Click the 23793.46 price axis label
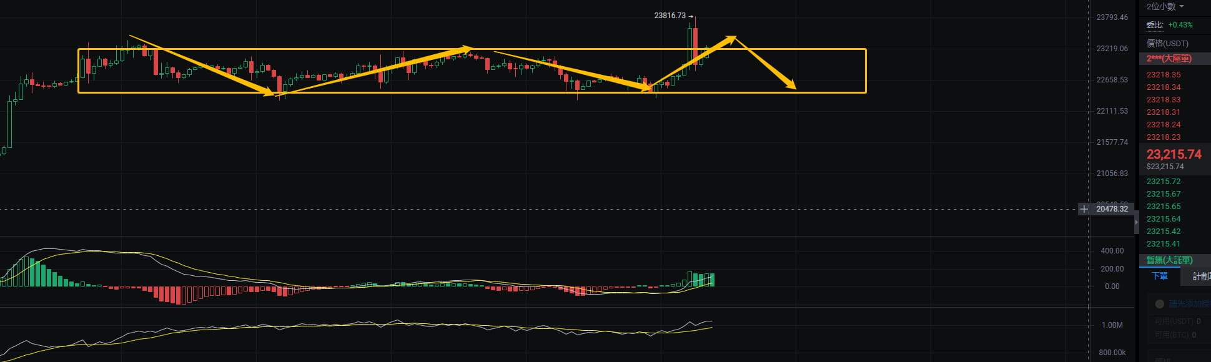1211x362 pixels. tap(1112, 17)
